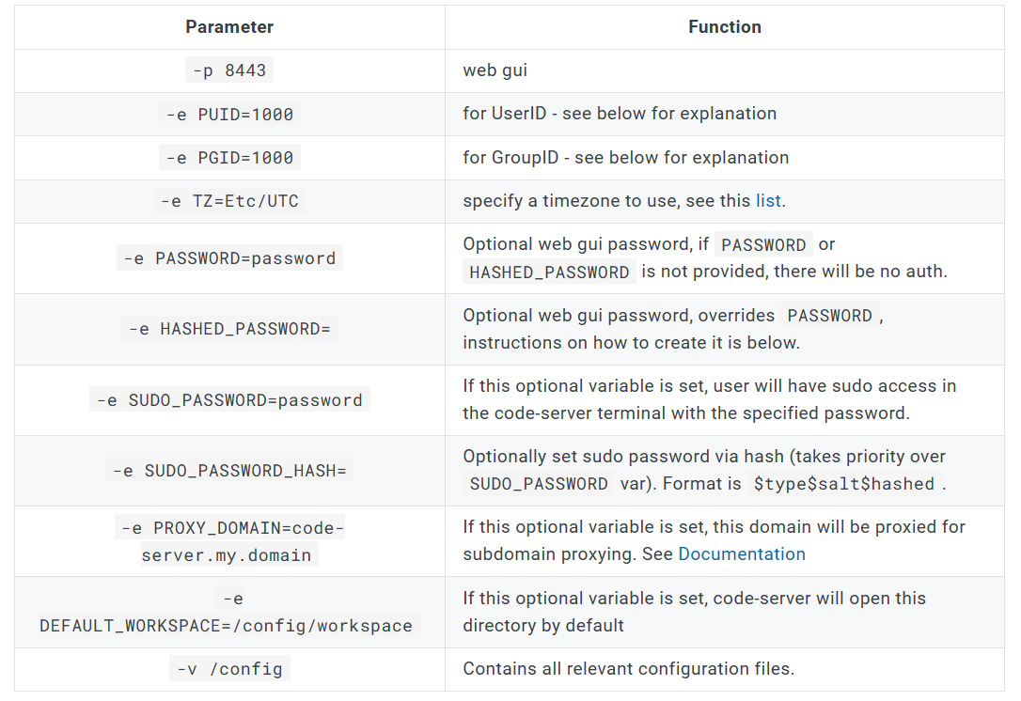The width and height of the screenshot is (1021, 701).
Task: Click the "-p 8443" code snippet
Action: (229, 71)
